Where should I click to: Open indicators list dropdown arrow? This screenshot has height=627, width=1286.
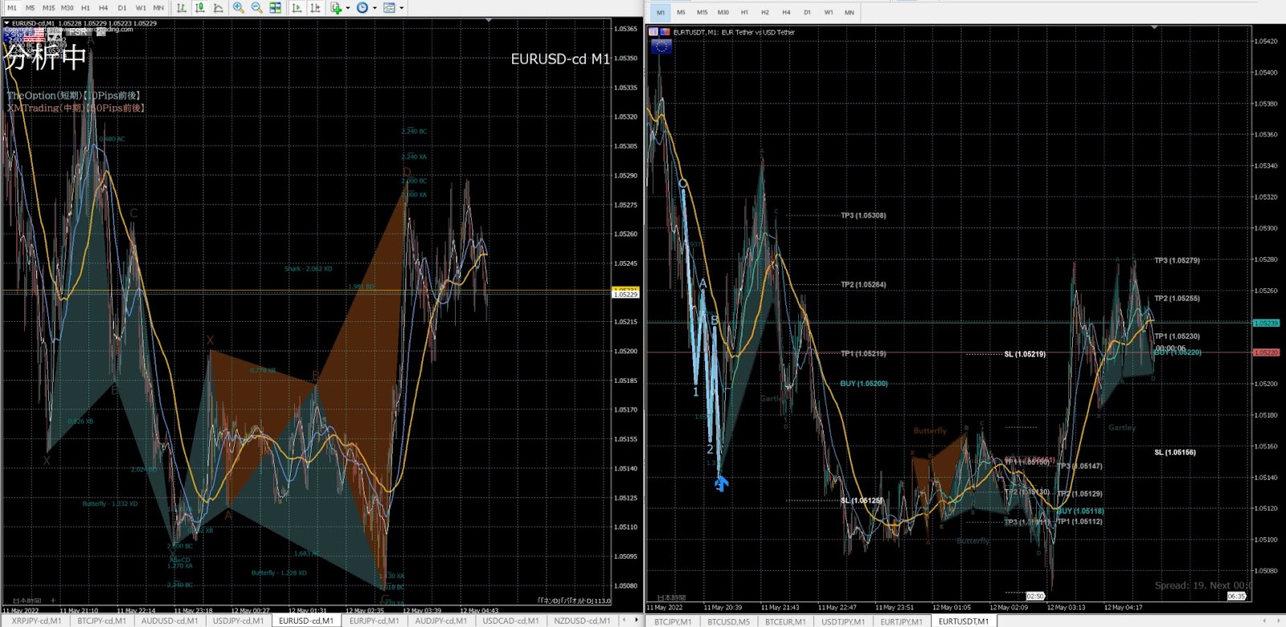(x=347, y=8)
